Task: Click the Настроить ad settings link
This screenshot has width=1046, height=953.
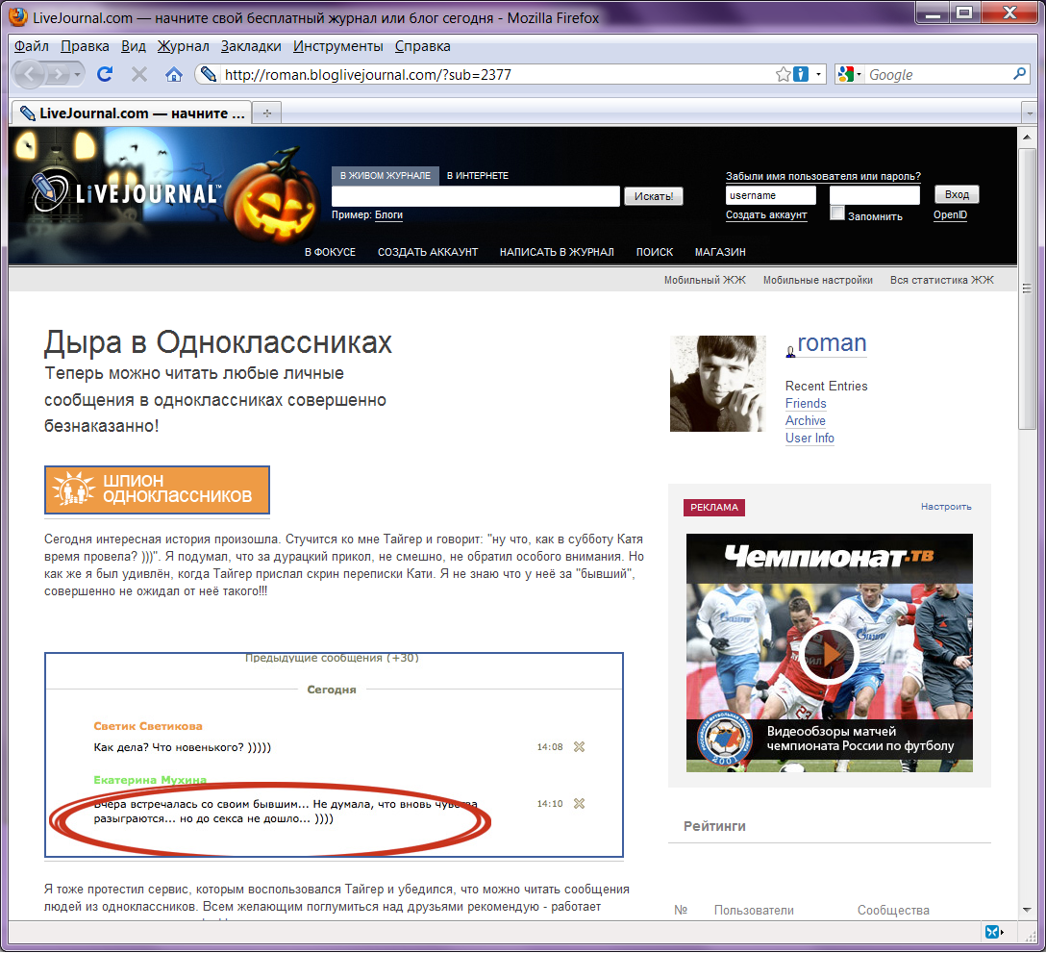Action: pyautogui.click(x=946, y=507)
